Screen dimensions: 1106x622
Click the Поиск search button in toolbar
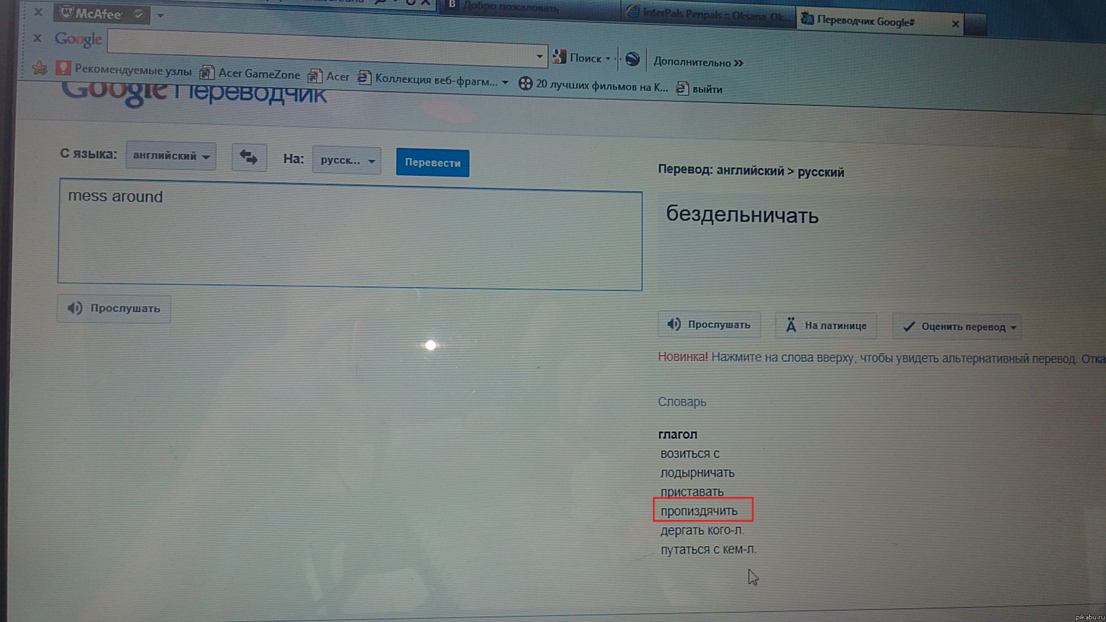click(x=578, y=58)
